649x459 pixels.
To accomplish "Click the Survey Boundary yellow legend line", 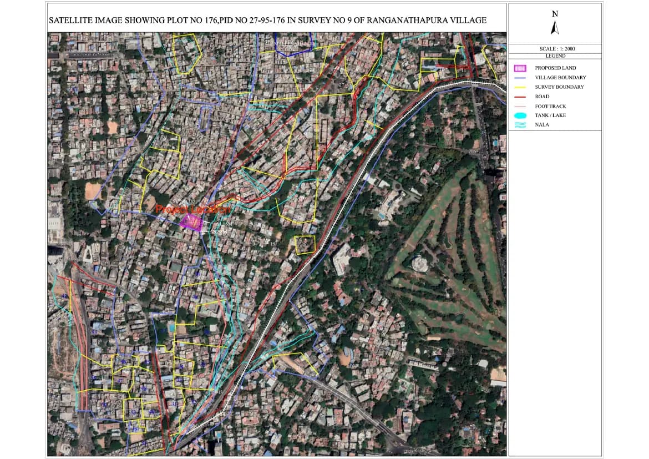I will pos(520,87).
